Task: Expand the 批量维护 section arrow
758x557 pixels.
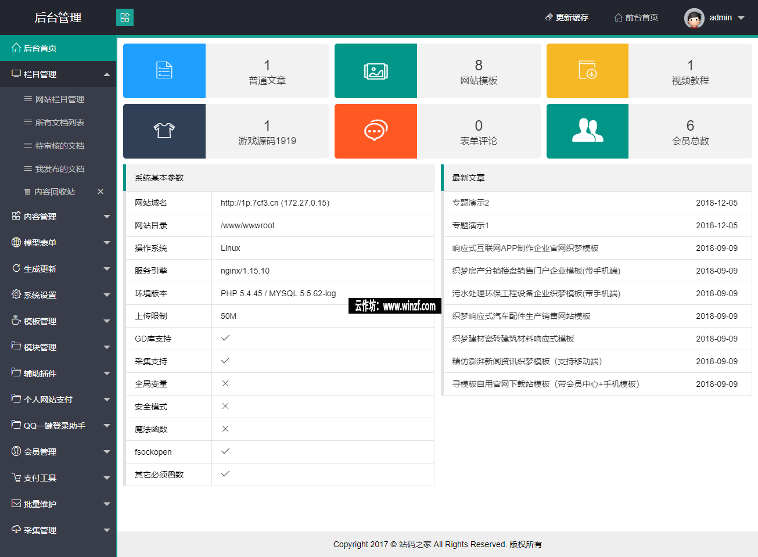Action: [x=107, y=504]
